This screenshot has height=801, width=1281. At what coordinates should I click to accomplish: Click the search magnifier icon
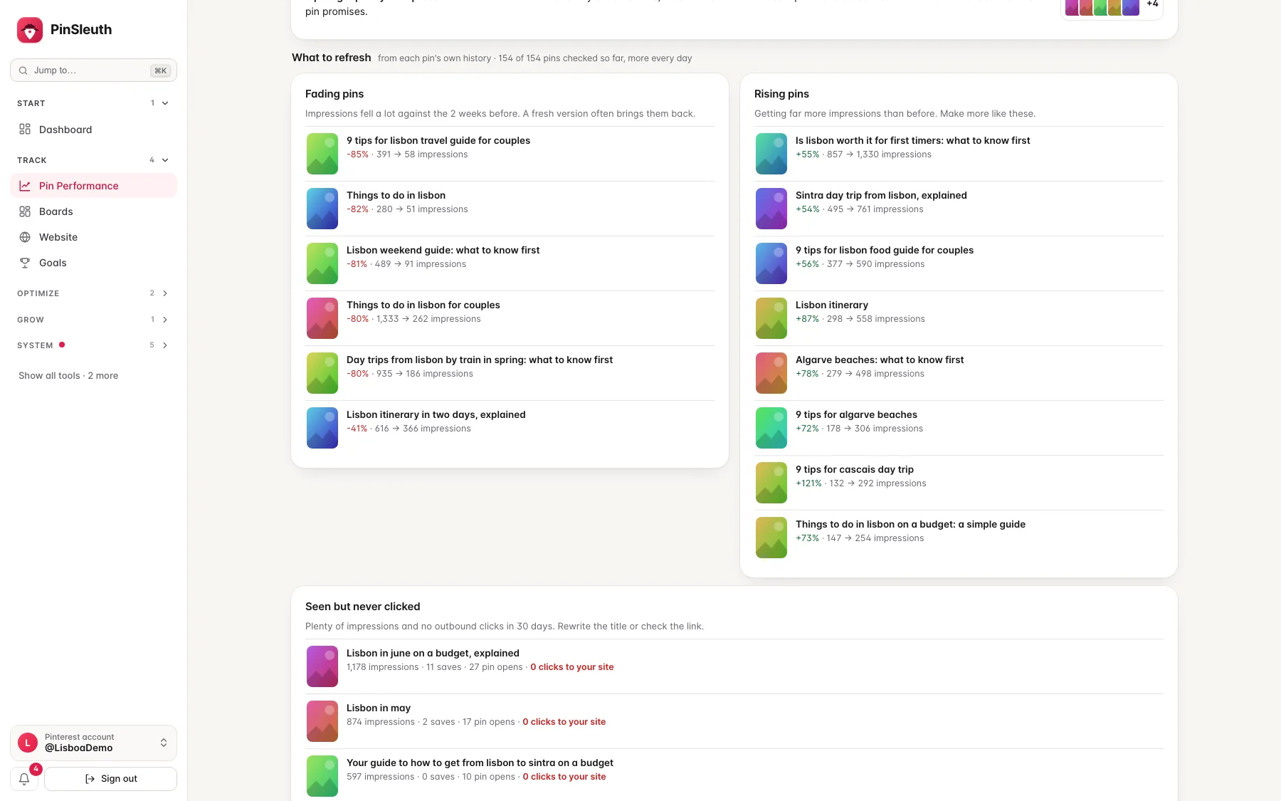point(23,70)
